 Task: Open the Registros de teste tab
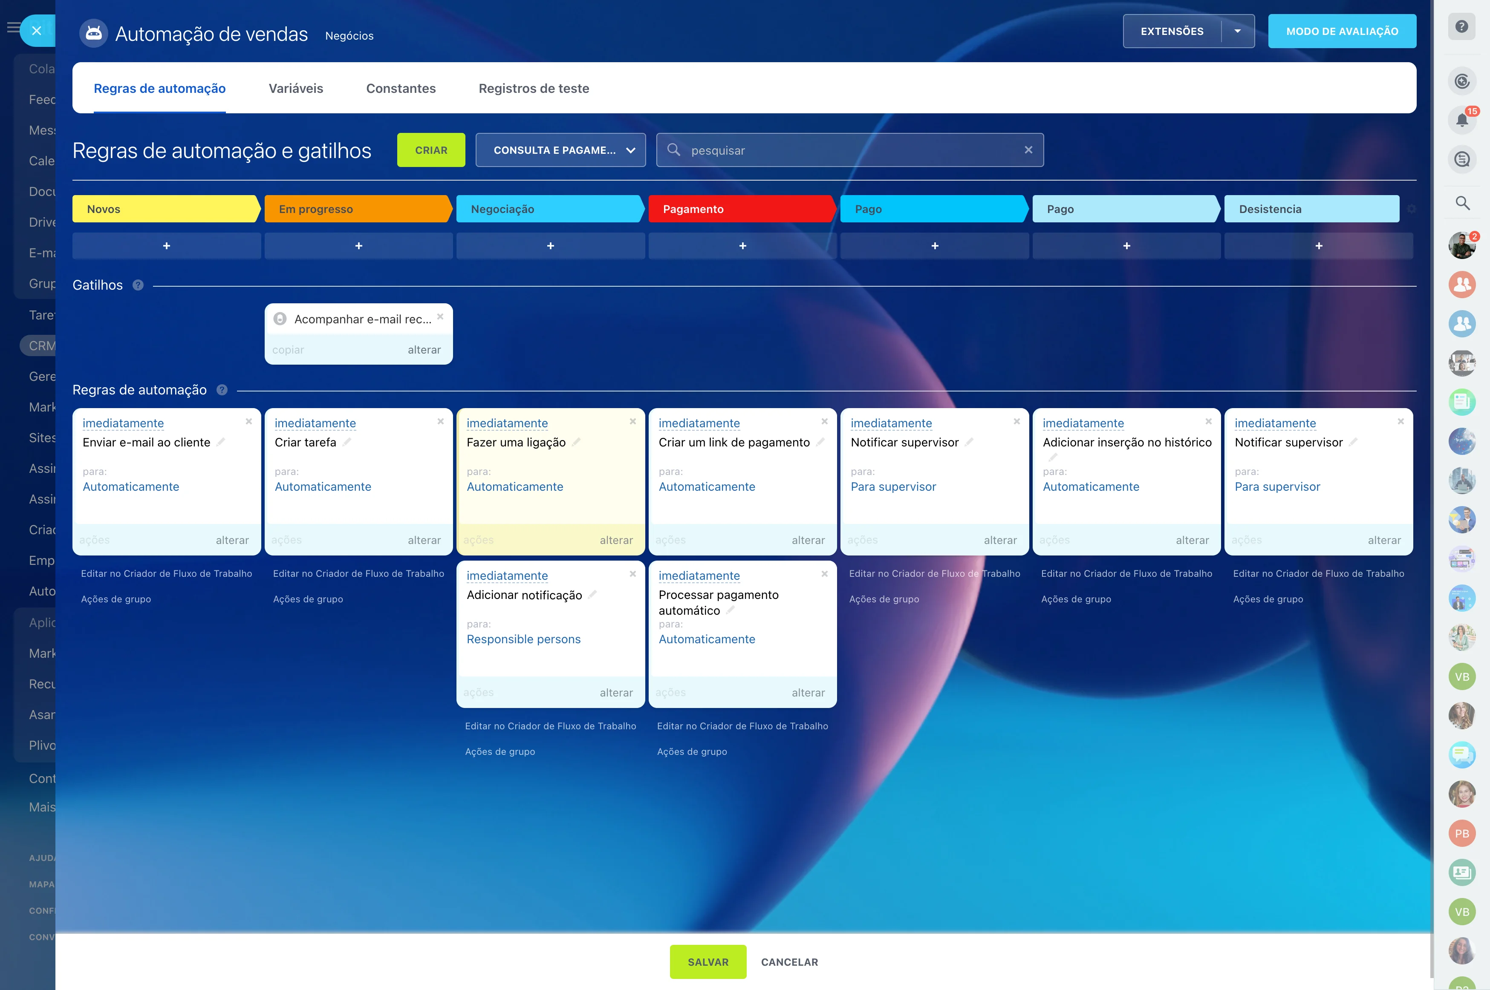[x=533, y=89]
